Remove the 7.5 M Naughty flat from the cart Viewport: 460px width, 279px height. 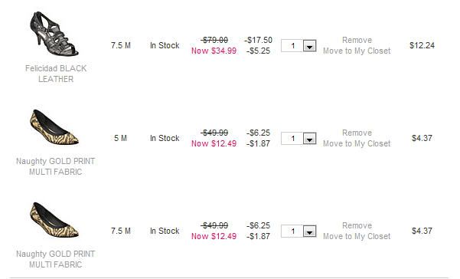357,225
